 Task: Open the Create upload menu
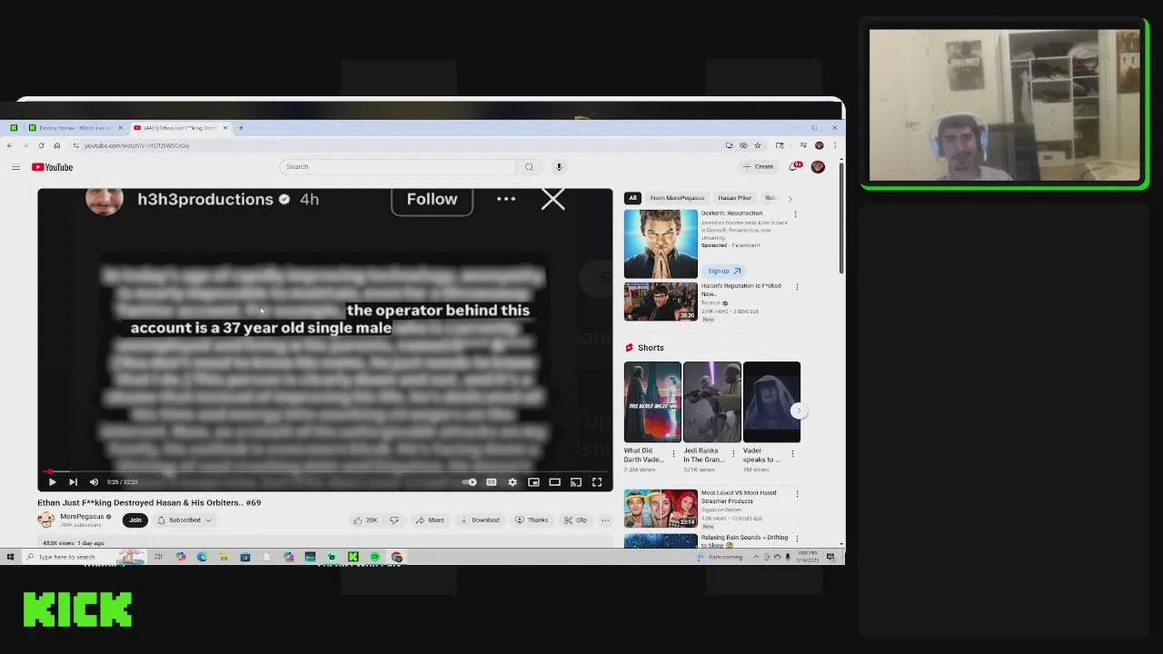point(758,166)
